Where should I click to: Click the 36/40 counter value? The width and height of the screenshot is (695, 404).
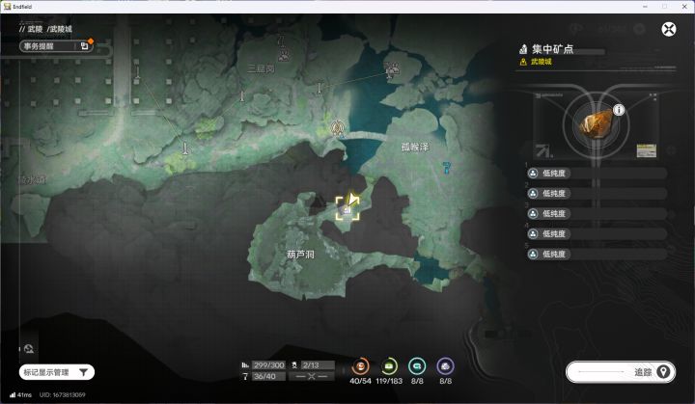point(268,377)
